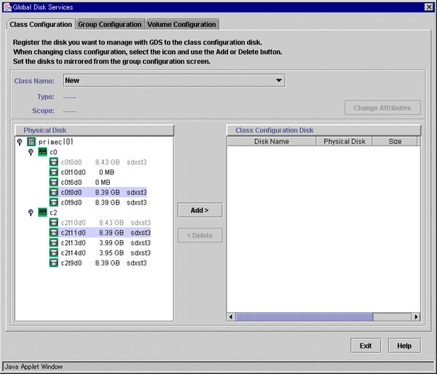Select the c0t8d0 disk icon

(54, 193)
